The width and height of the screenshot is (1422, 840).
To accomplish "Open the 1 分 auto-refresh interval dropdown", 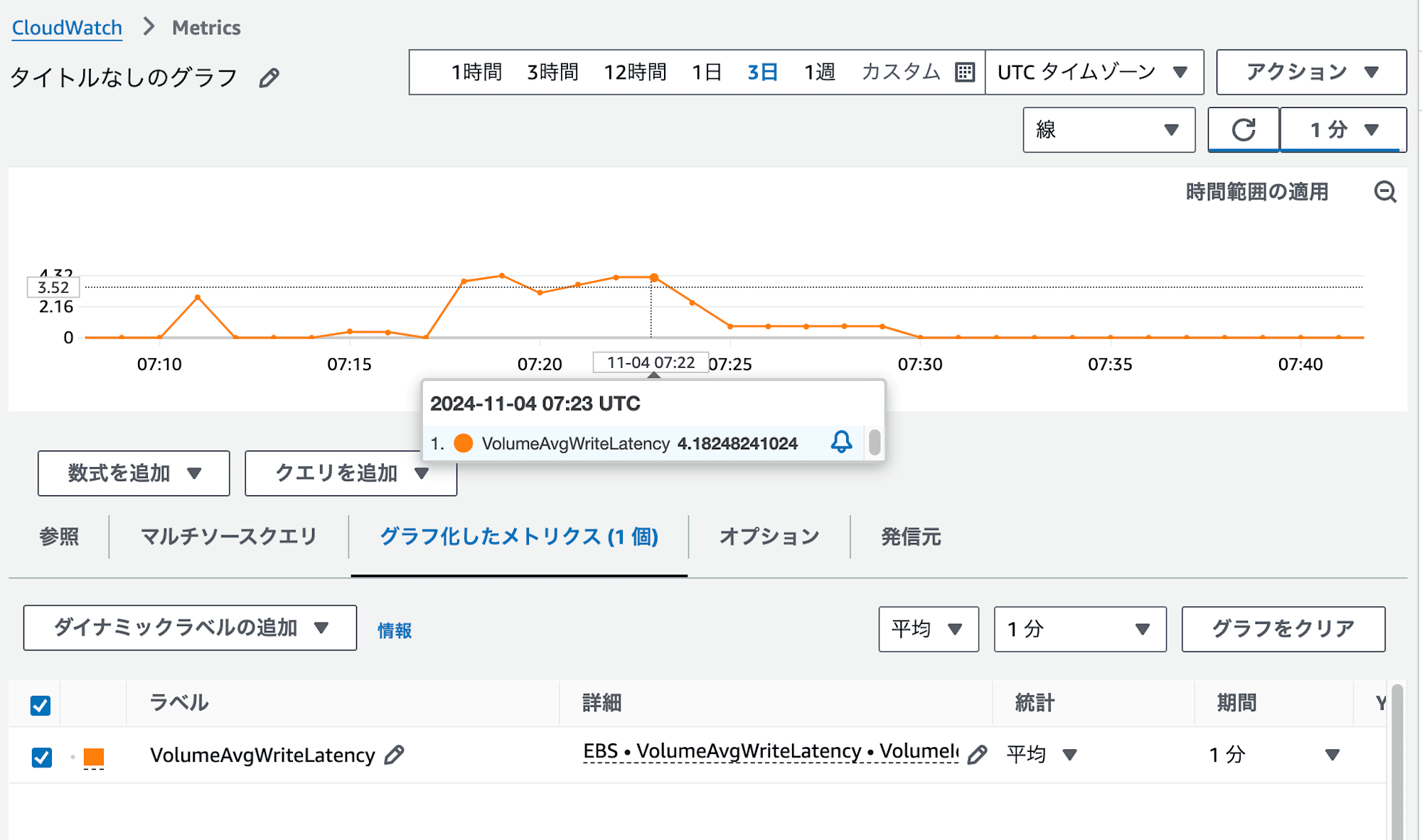I will click(1343, 129).
